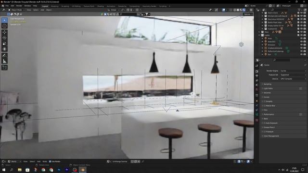
Task: Open File Explorer from the taskbar
Action: coord(20,170)
